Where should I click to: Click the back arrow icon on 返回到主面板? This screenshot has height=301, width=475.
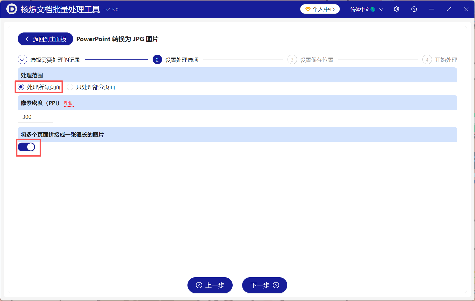27,39
